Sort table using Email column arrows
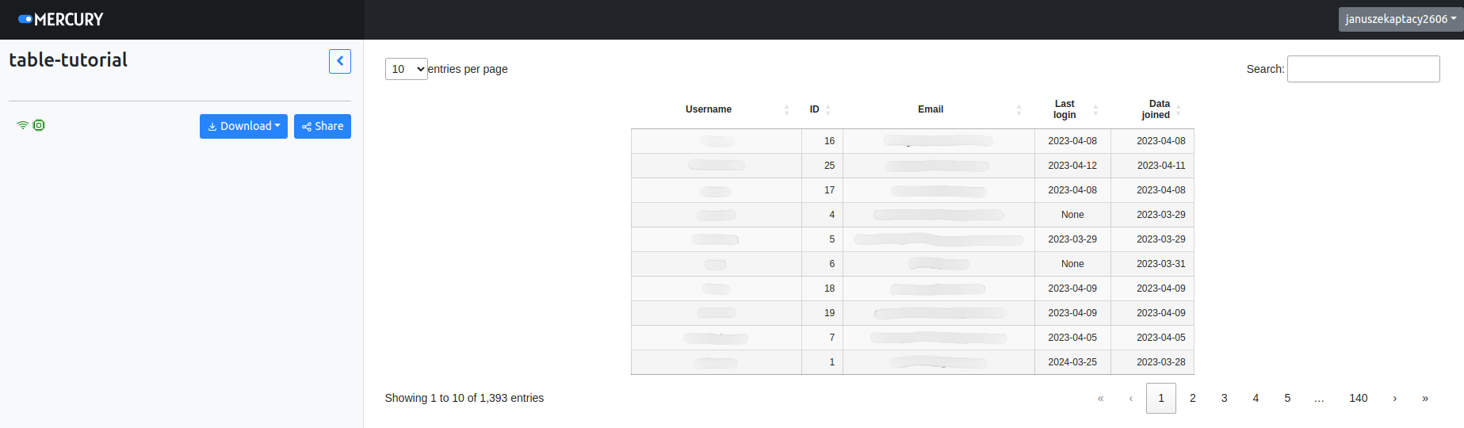1464x428 pixels. click(x=1019, y=109)
